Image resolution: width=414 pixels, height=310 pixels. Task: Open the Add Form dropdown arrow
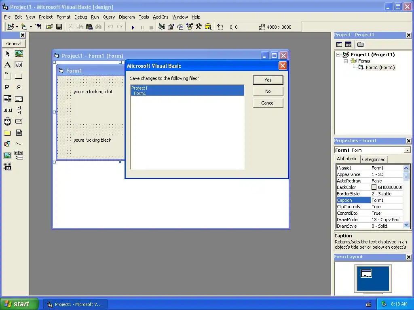[x=31, y=27]
